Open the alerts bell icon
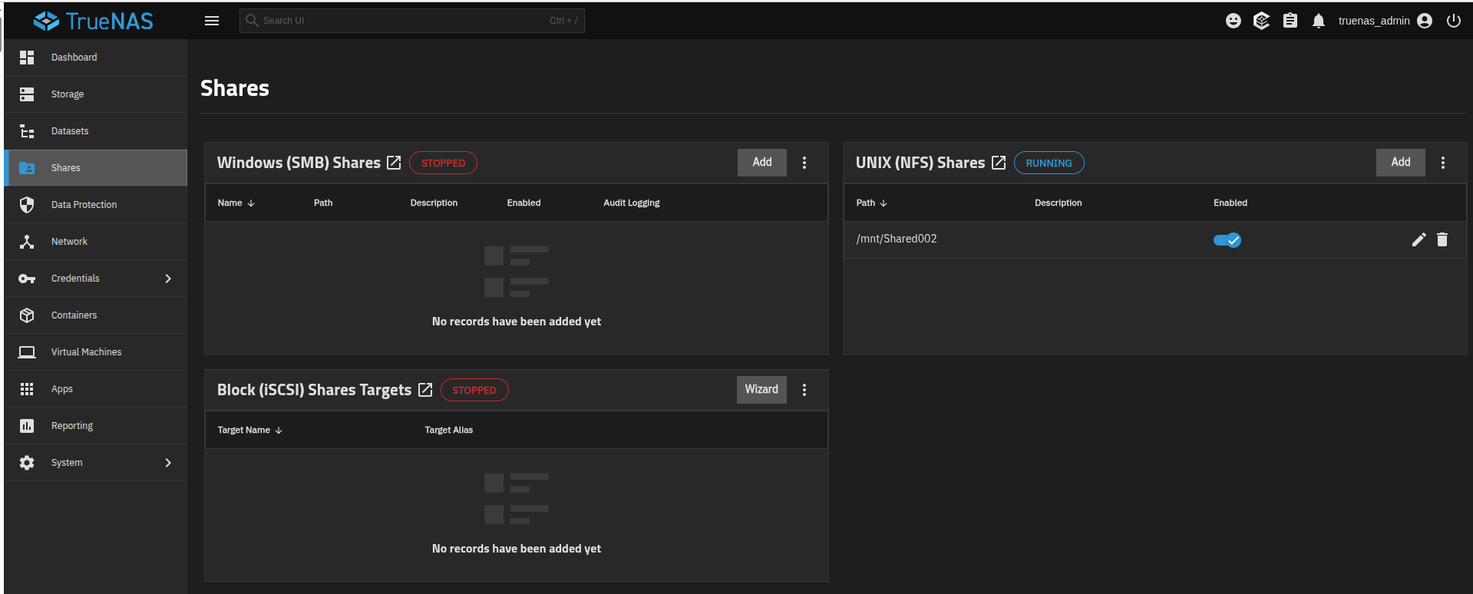 tap(1318, 21)
